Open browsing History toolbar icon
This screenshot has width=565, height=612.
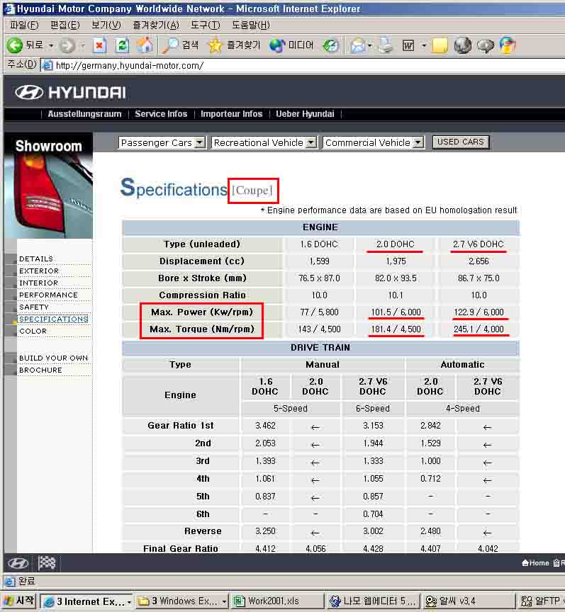coord(331,45)
